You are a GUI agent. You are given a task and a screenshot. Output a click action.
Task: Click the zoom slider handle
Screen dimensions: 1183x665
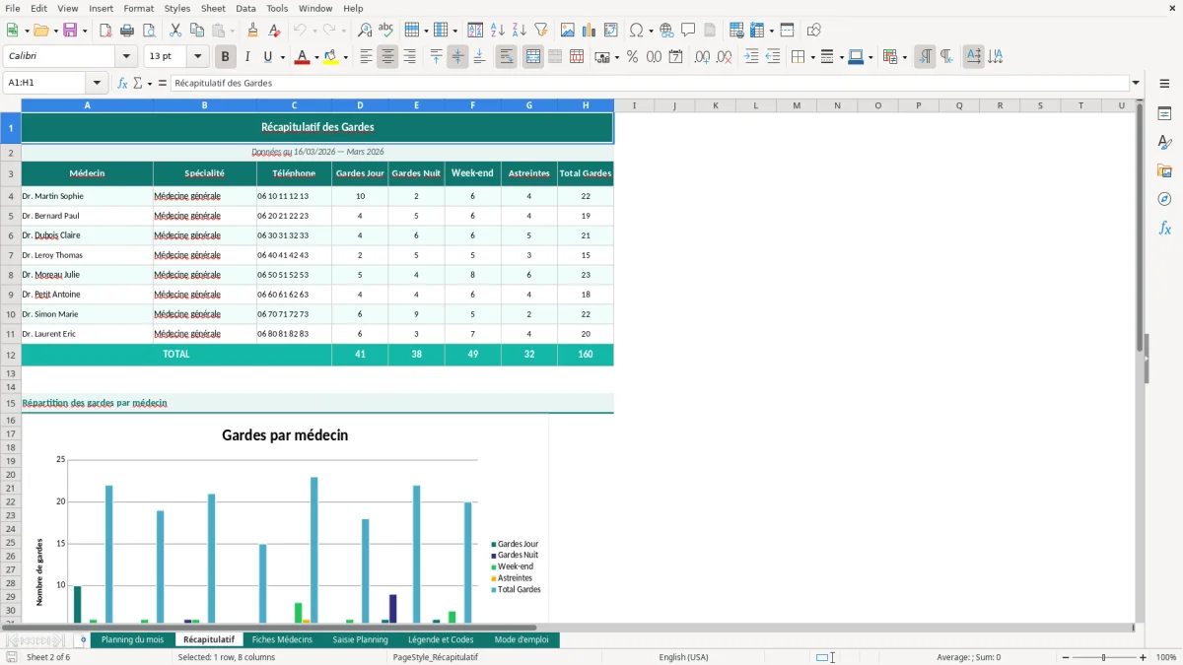coord(1104,657)
